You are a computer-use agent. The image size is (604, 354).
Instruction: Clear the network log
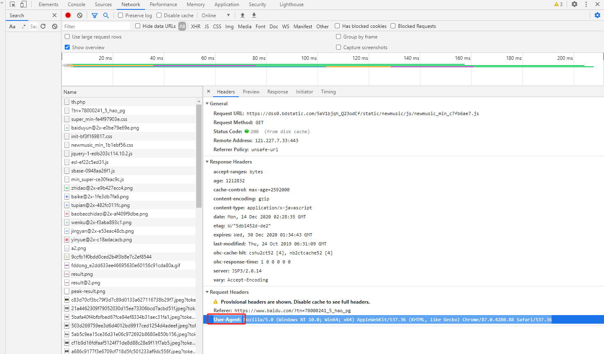[79, 15]
